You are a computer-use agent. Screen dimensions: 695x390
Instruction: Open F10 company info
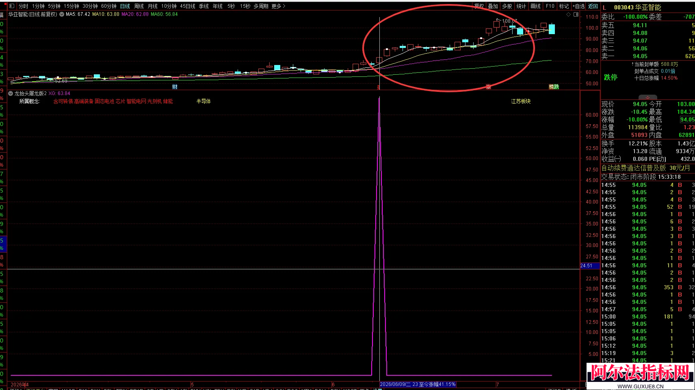550,6
